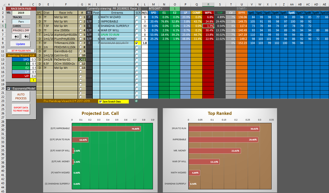Open the Cards dropdown showing PRX0921.DRF
329x193 pixels.
(x=21, y=30)
